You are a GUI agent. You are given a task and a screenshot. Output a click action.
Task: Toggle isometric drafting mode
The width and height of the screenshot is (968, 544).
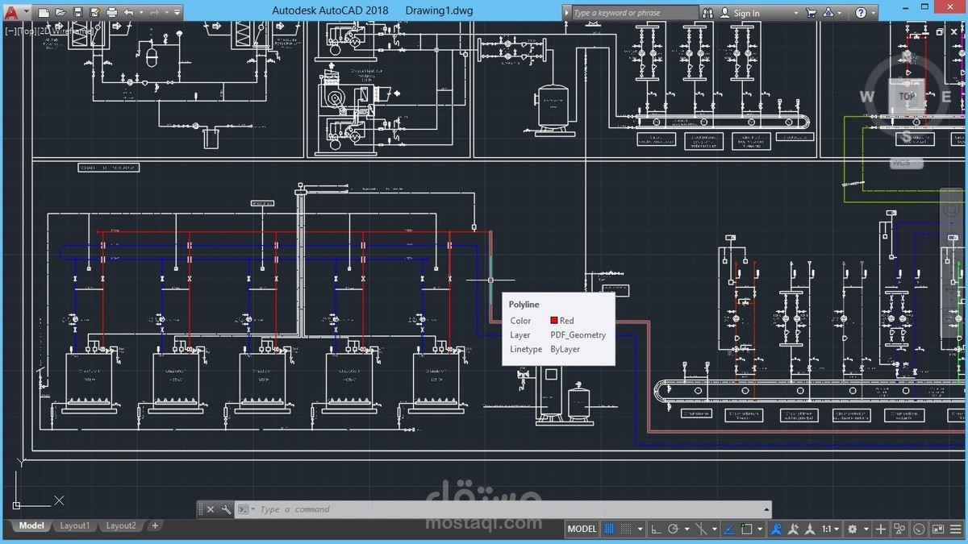pos(701,529)
